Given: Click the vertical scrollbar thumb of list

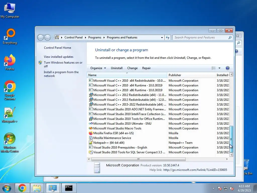Looking at the screenshot, I should point(231,139).
